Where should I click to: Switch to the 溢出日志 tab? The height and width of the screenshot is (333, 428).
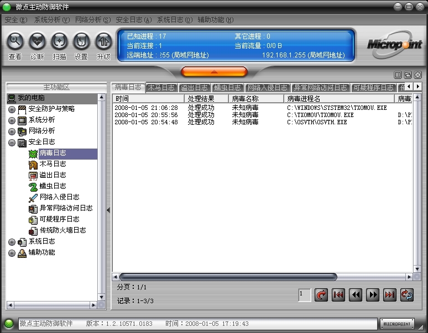195,88
